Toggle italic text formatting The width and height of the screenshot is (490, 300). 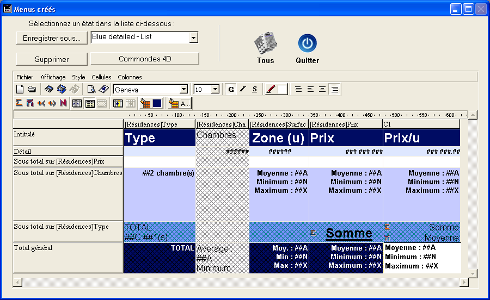pos(243,90)
